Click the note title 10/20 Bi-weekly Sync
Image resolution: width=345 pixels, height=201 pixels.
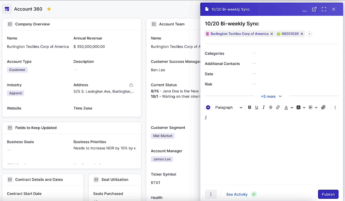232,24
